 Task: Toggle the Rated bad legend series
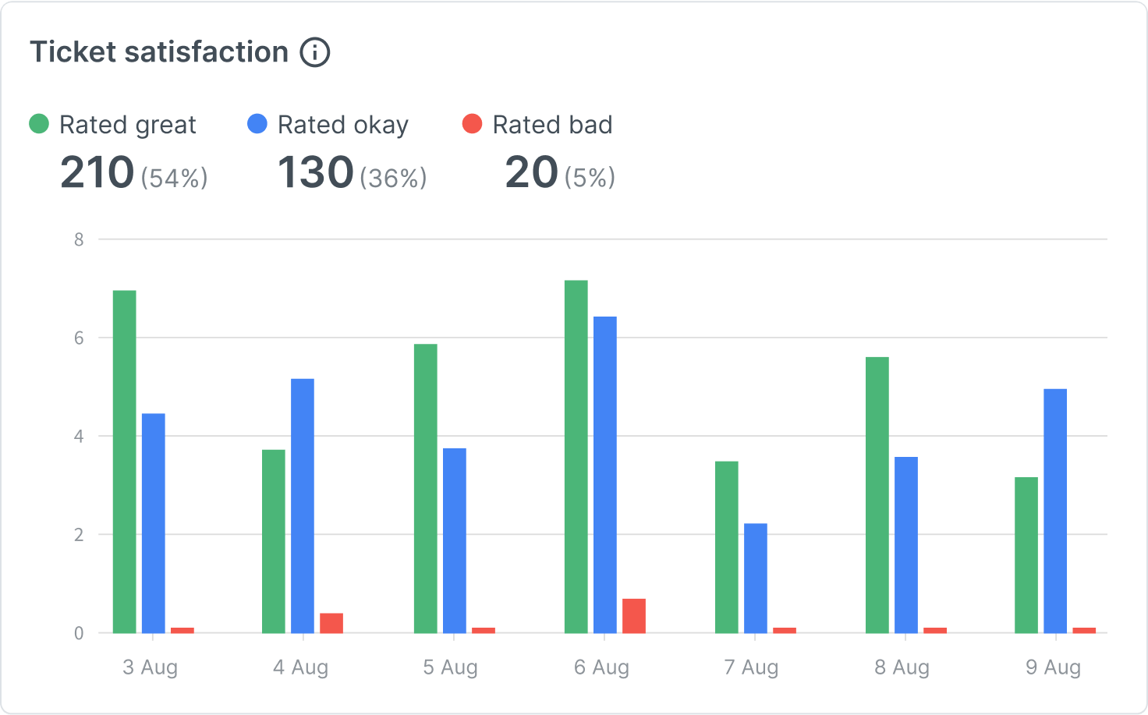coord(552,125)
